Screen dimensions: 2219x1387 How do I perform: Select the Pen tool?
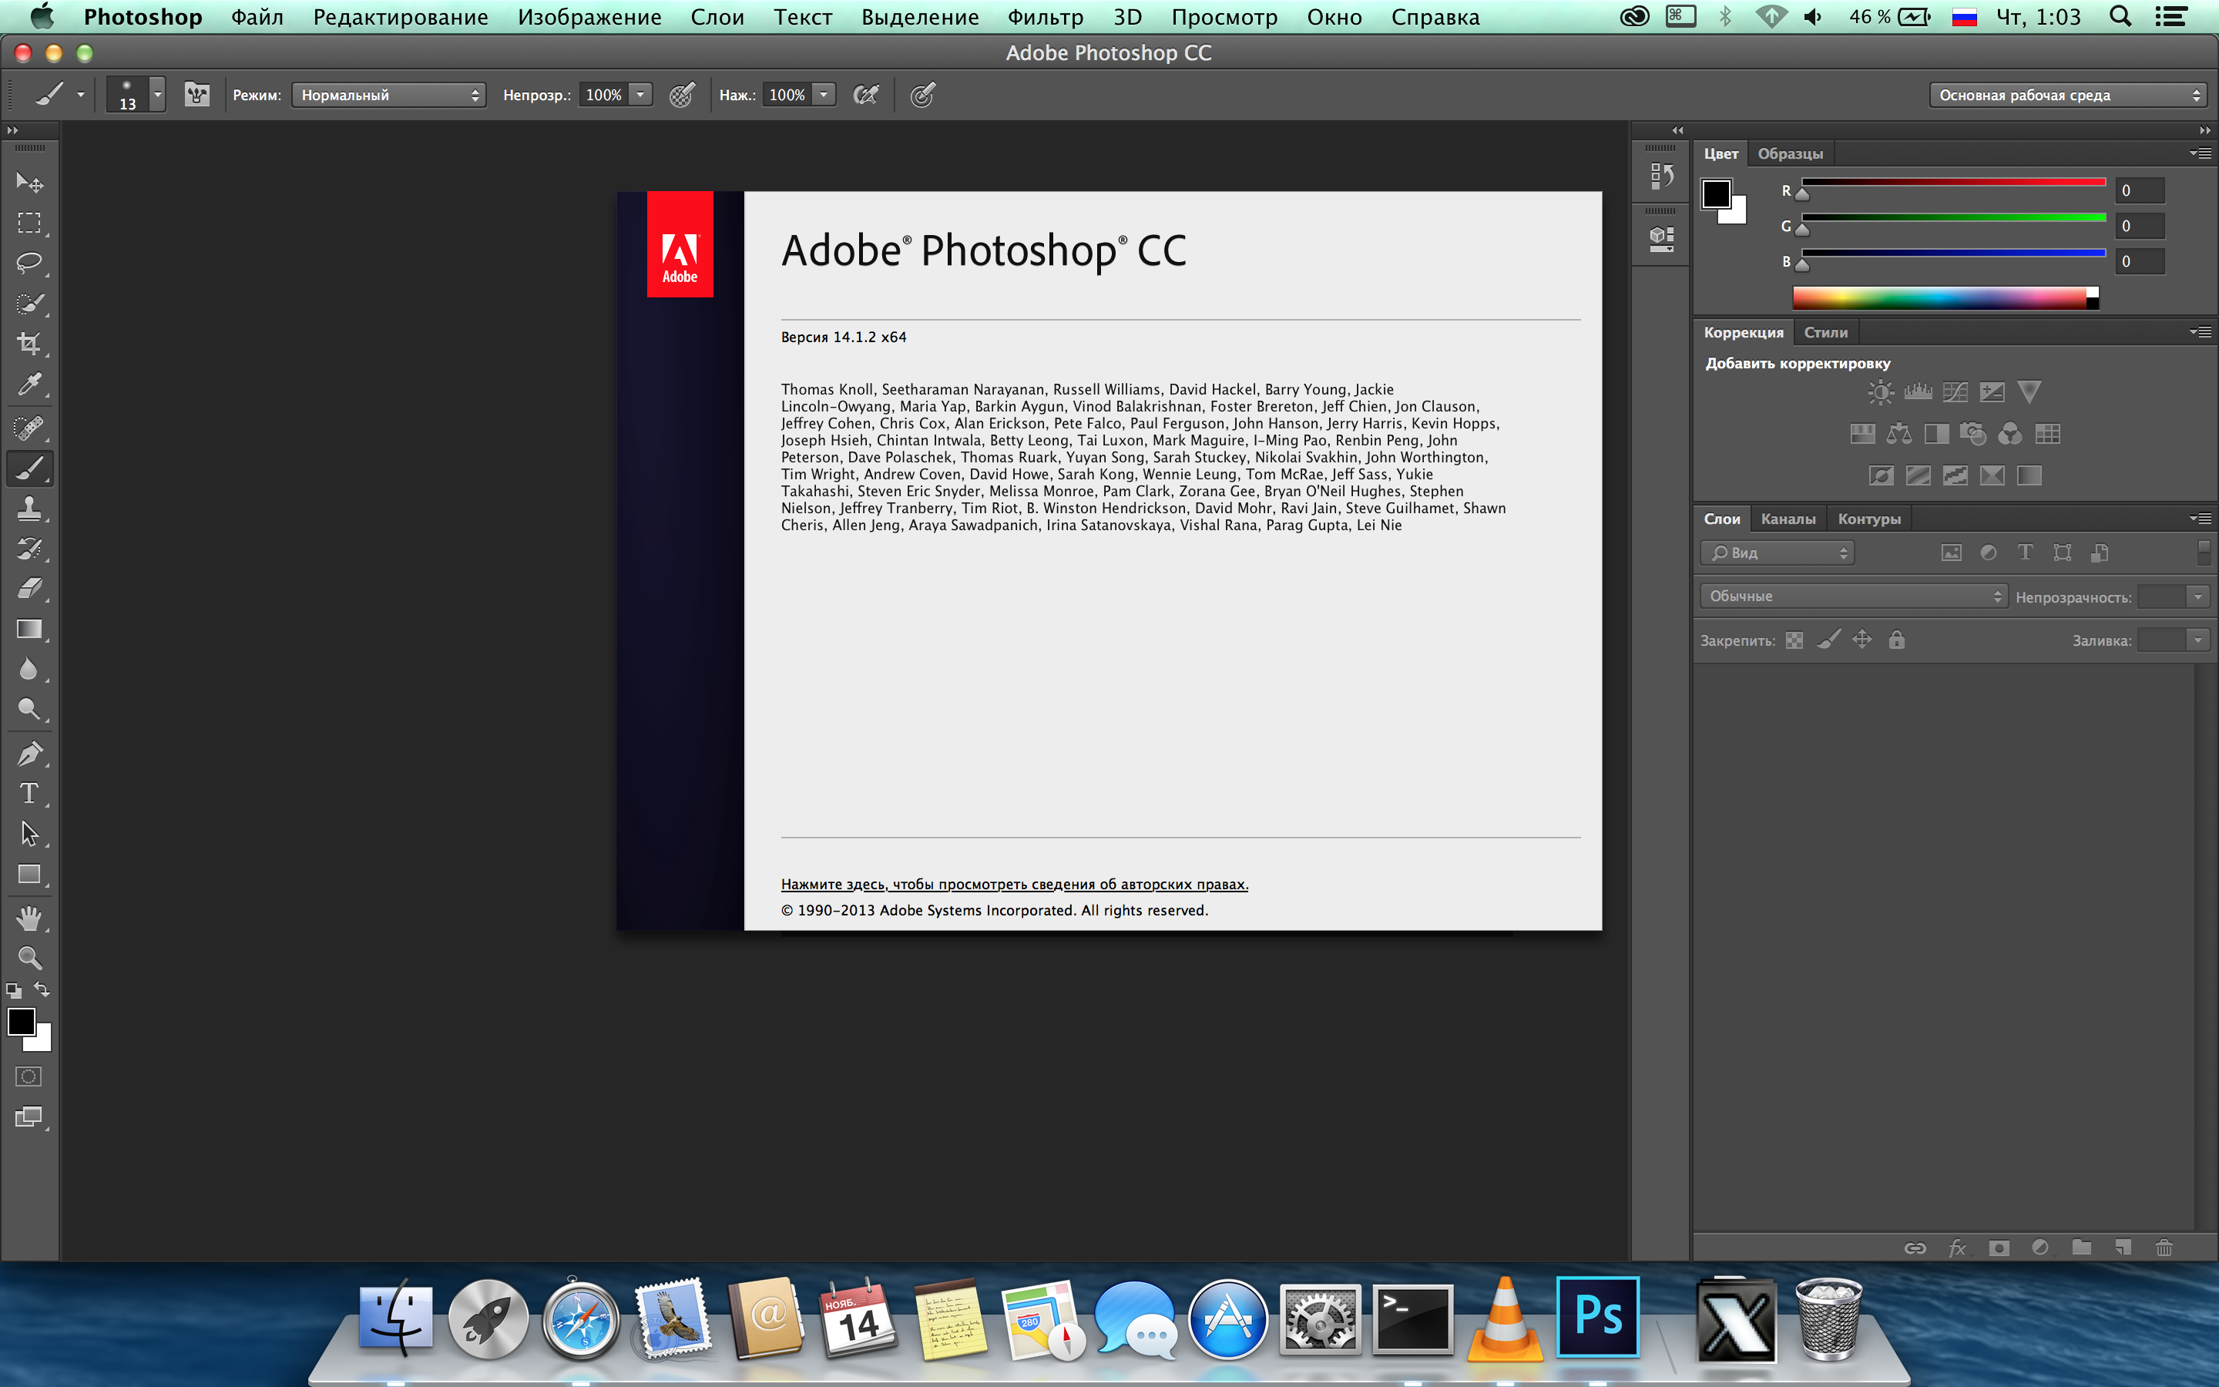point(29,754)
